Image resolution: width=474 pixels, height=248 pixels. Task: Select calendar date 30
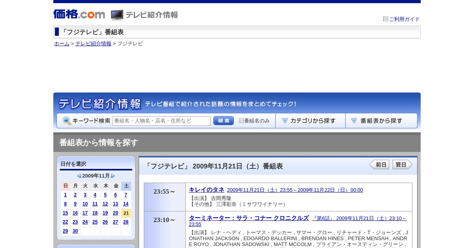tap(75, 231)
